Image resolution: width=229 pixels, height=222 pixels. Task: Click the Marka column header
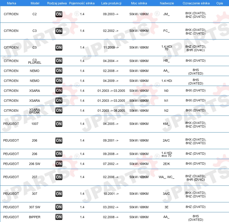click(11, 3)
